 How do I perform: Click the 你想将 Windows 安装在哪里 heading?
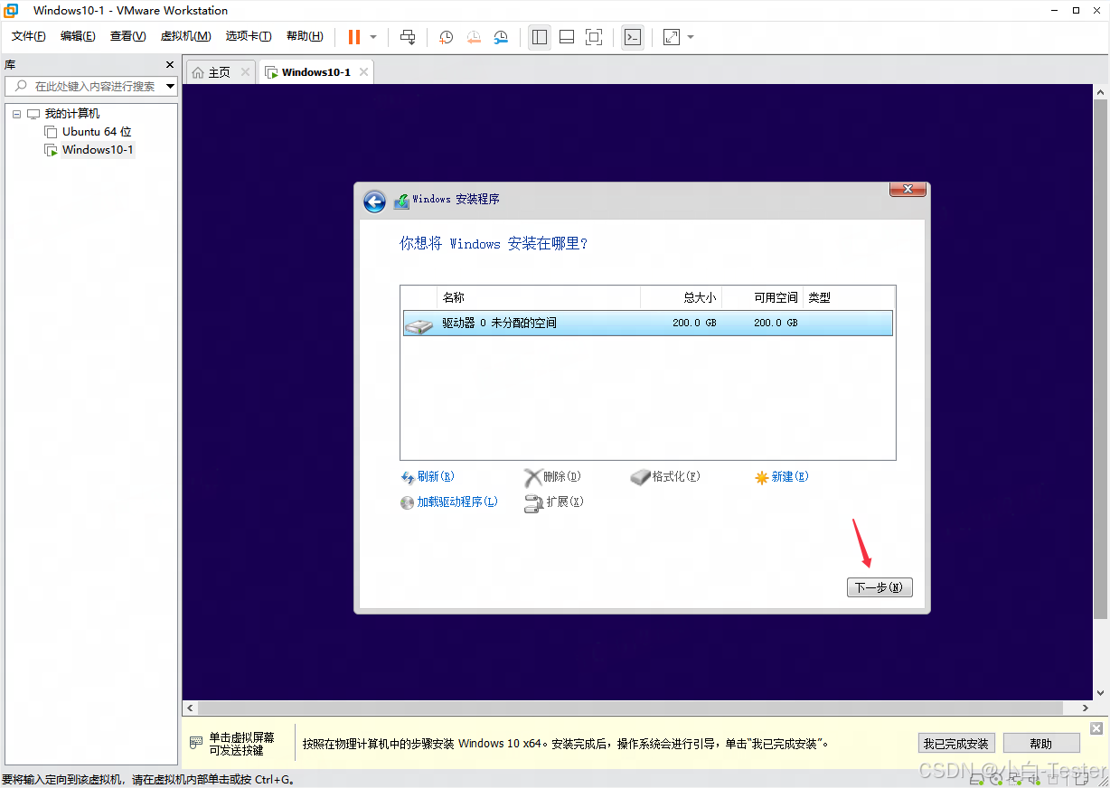click(494, 244)
